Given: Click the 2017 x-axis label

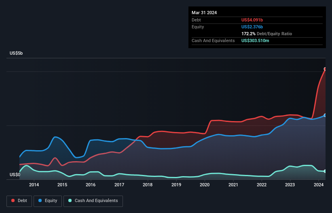Looking at the screenshot, I should point(119,185).
